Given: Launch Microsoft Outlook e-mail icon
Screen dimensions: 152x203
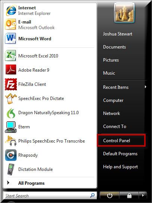Looking at the screenshot, I should point(10,24).
